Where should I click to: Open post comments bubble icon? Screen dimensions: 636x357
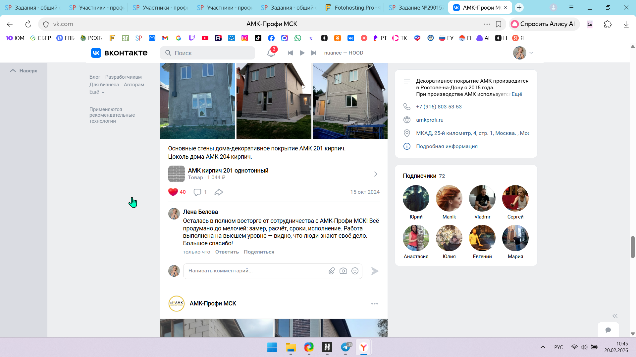197,192
